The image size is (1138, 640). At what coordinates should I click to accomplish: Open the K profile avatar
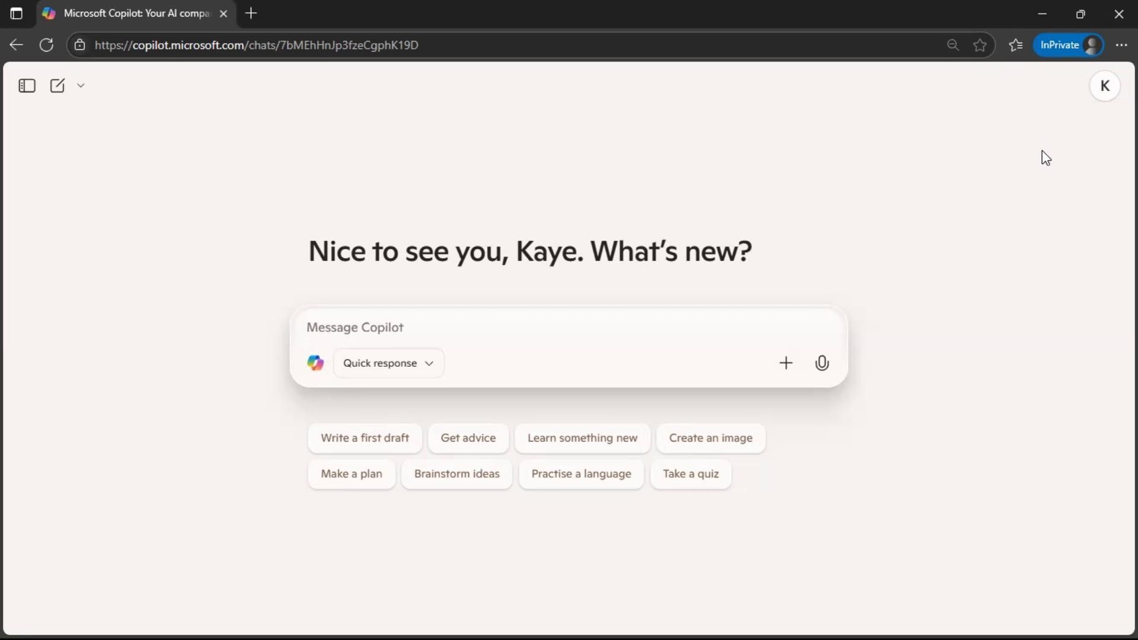point(1104,86)
